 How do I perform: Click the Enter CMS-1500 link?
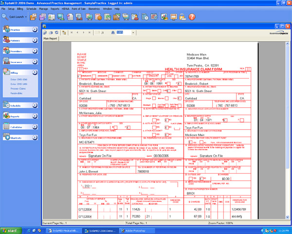[x=18, y=79]
